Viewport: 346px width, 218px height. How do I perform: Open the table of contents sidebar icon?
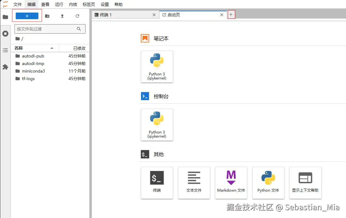coord(5,50)
